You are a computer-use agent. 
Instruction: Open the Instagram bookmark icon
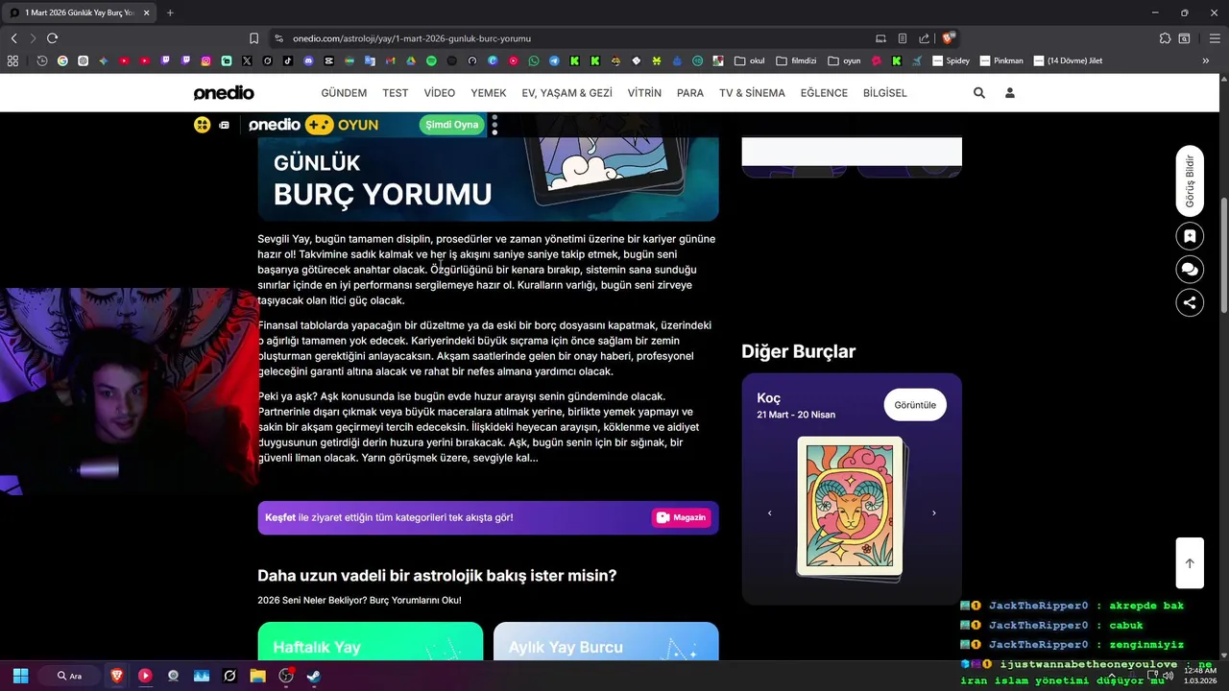pyautogui.click(x=205, y=60)
